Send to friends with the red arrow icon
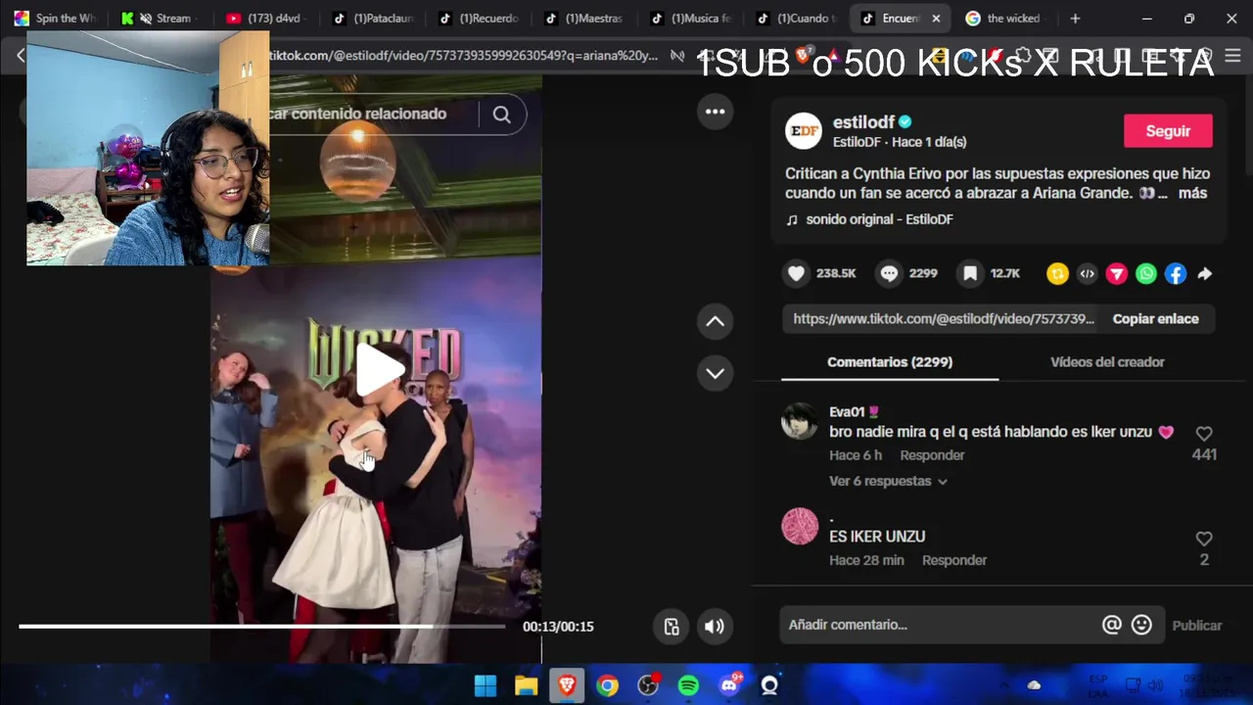Screen dimensions: 1253x705 point(1117,274)
